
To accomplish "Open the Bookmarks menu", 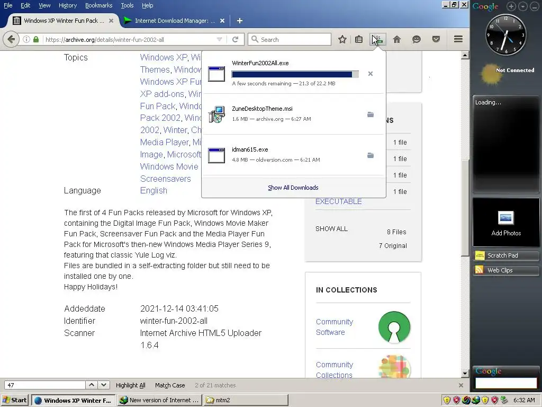I will click(98, 5).
